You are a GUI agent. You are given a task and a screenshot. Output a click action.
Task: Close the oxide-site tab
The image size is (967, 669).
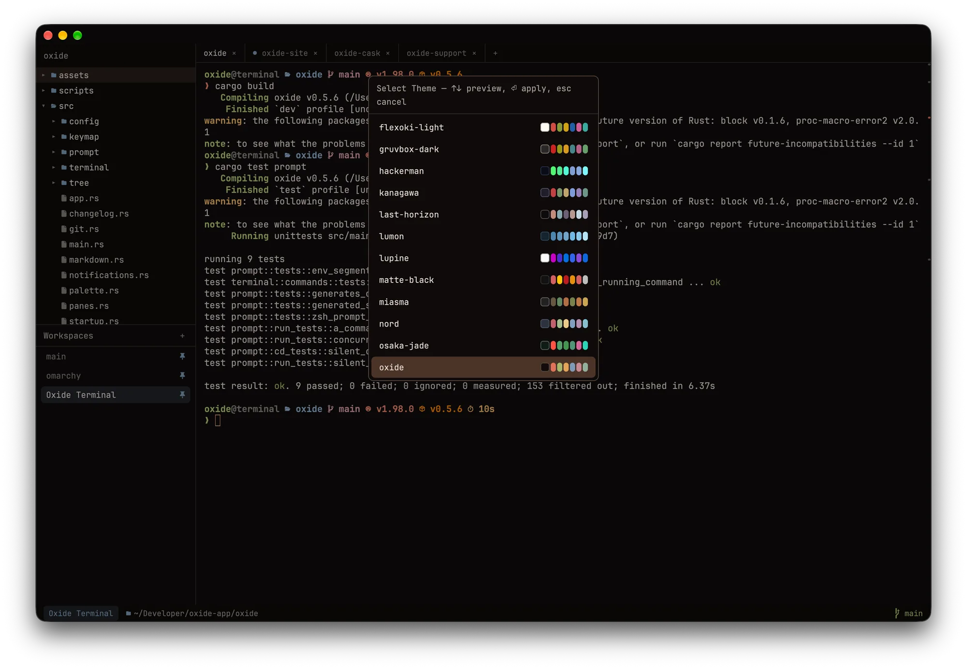[x=315, y=53]
